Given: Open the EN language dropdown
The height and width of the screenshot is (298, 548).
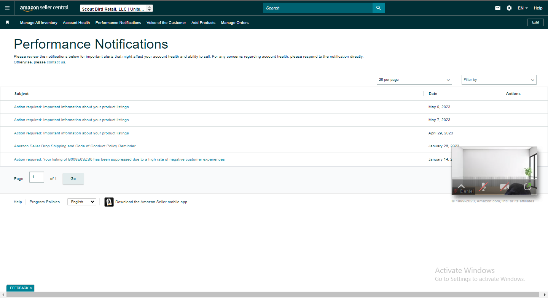Looking at the screenshot, I should [523, 8].
